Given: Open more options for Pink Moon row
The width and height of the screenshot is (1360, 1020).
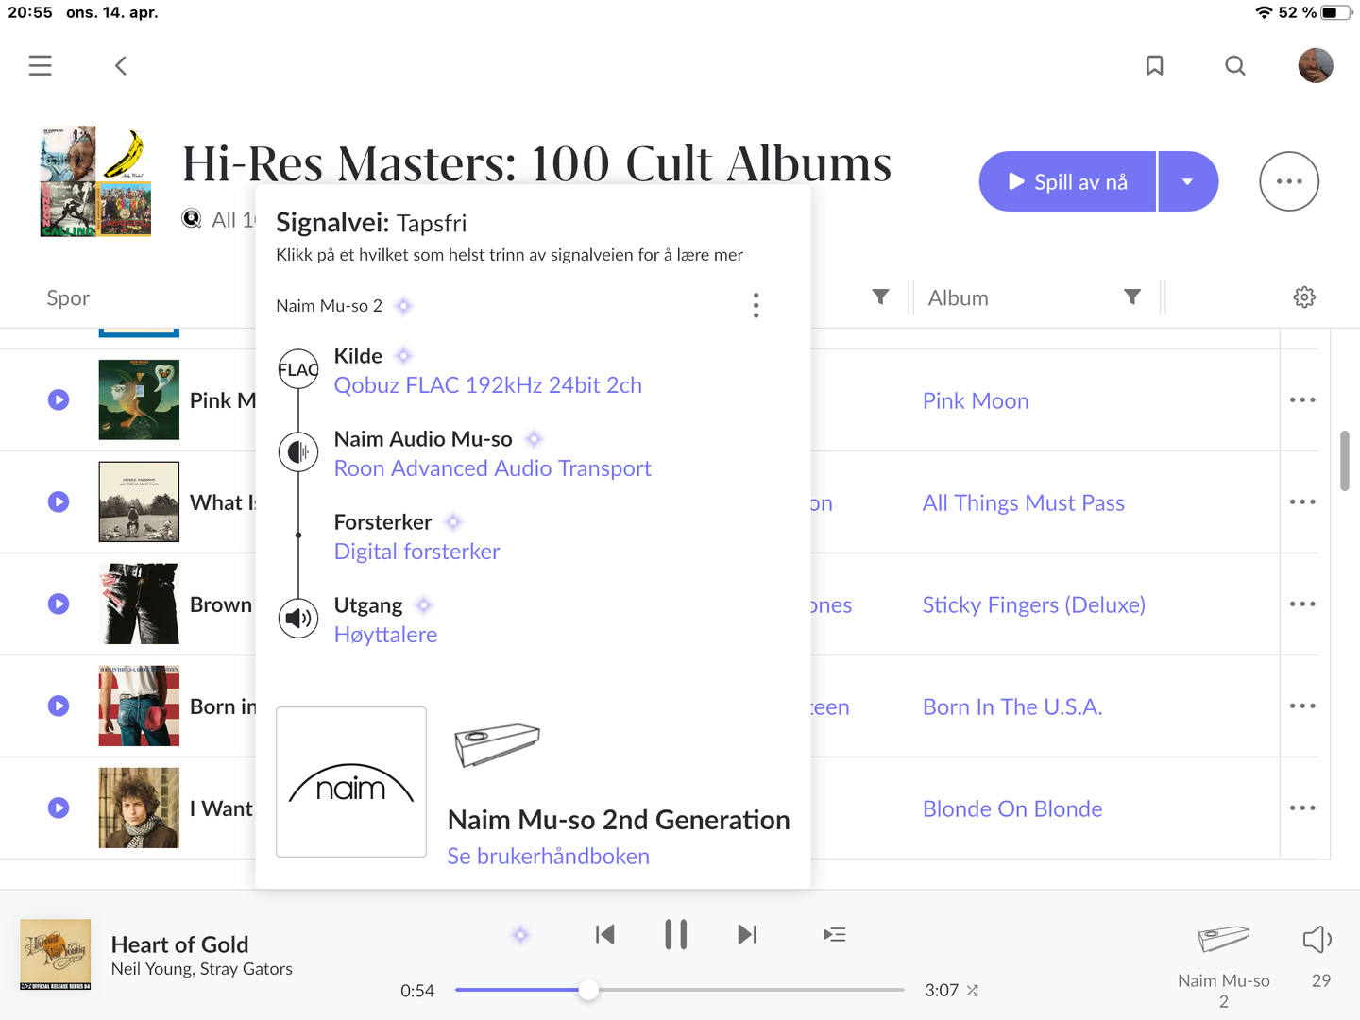Looking at the screenshot, I should [x=1302, y=399].
